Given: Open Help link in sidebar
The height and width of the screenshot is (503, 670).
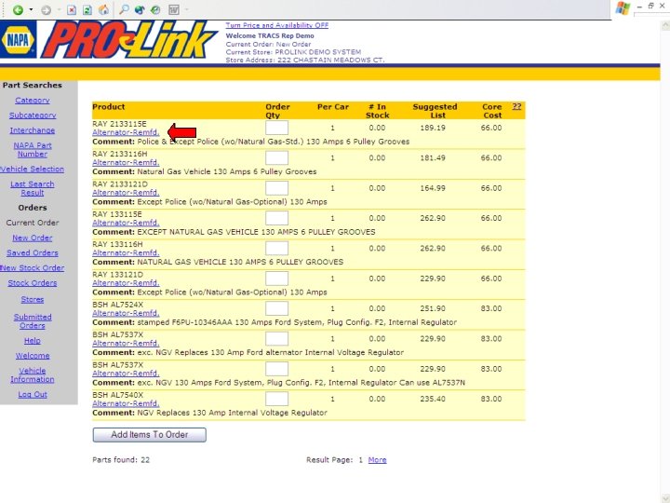Looking at the screenshot, I should click(33, 341).
